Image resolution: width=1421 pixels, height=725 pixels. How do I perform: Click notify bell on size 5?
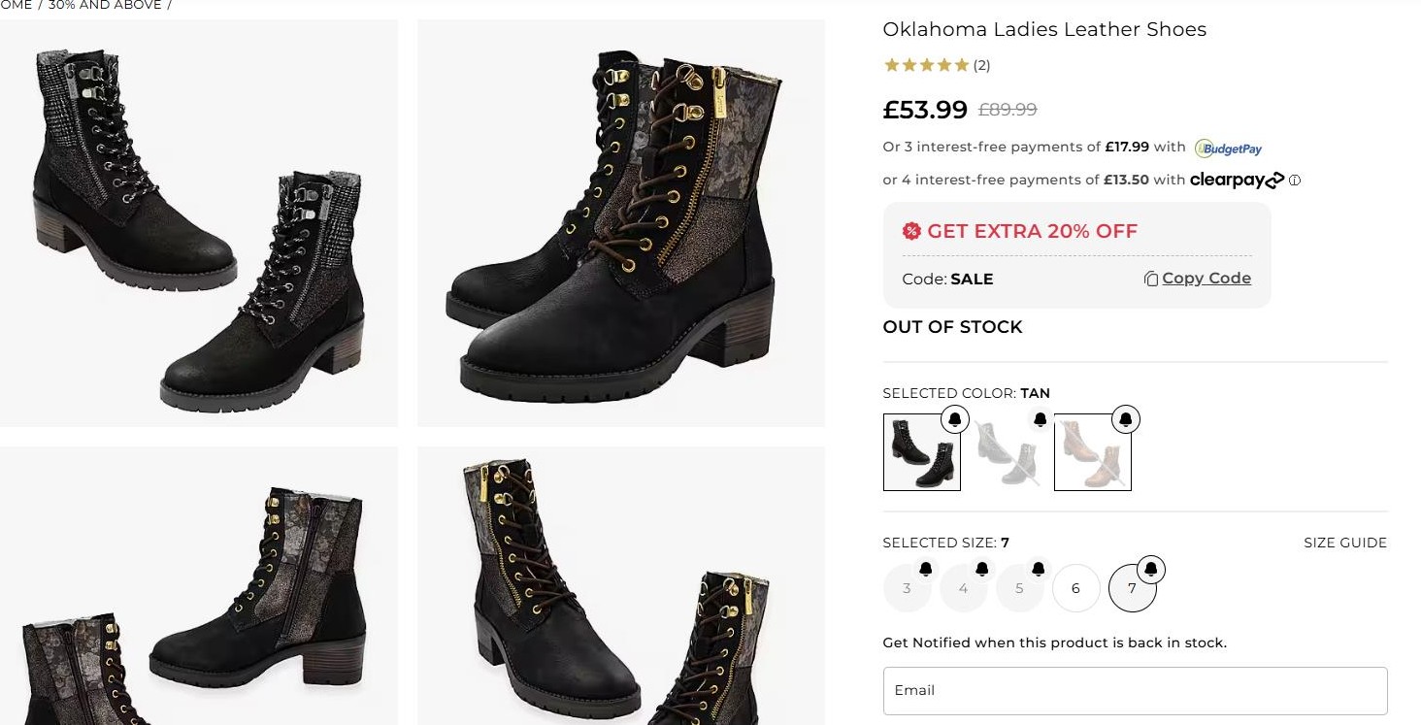pyautogui.click(x=1039, y=569)
